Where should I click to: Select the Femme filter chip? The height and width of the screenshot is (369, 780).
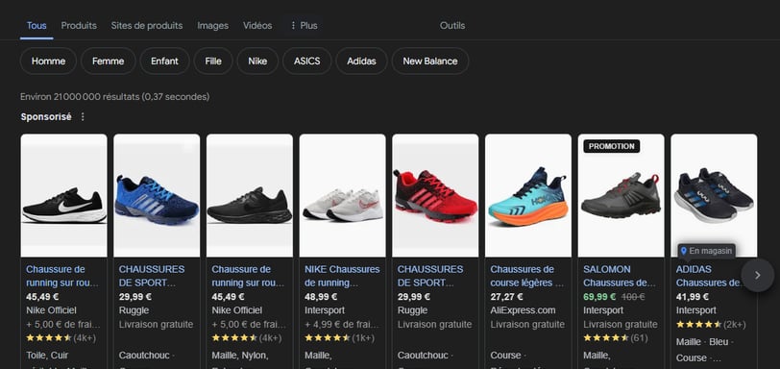[x=108, y=61]
